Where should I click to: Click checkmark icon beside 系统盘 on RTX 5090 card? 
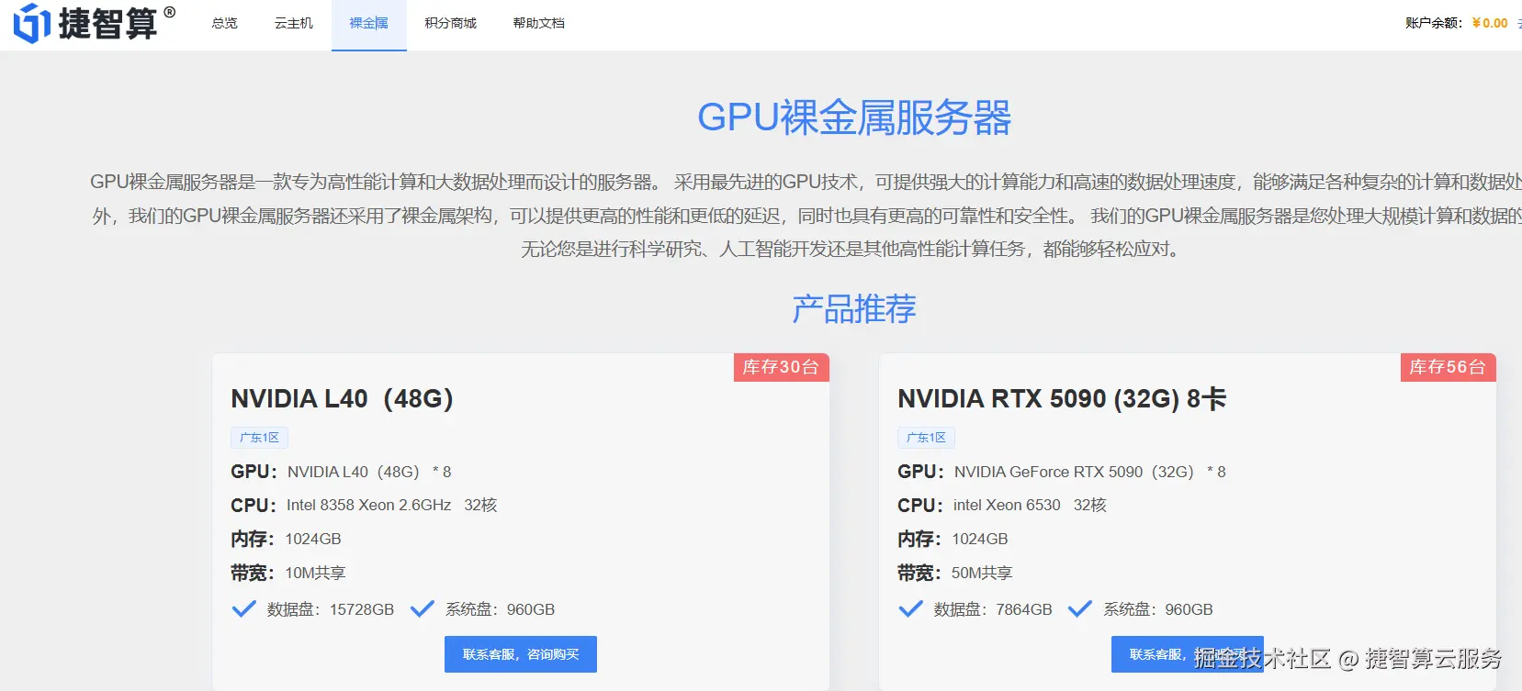point(1081,608)
